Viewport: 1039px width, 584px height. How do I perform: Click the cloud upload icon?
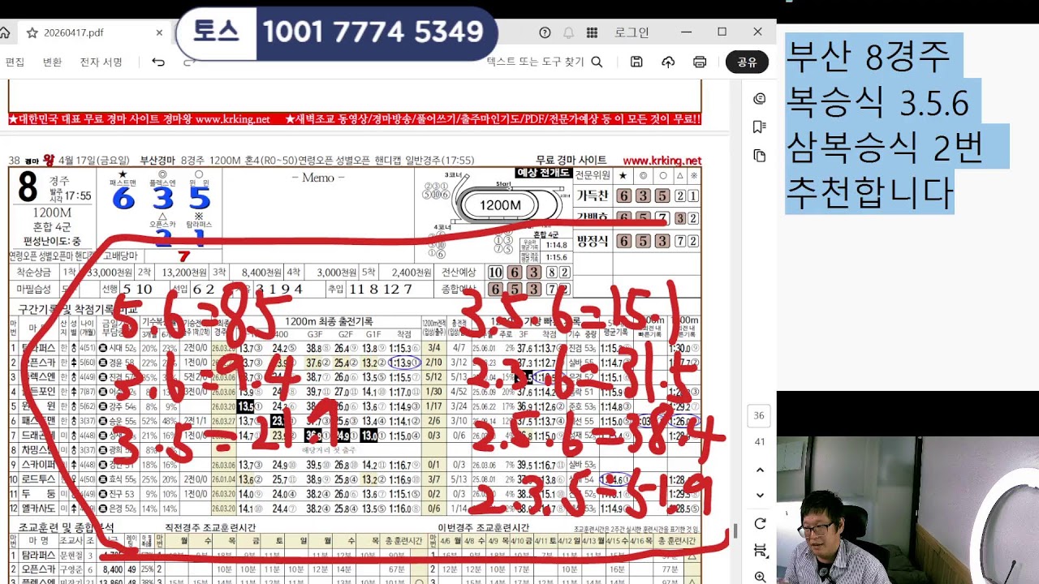click(668, 62)
